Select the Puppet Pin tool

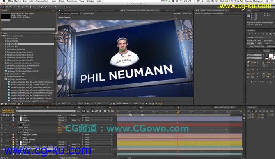pyautogui.click(x=55, y=7)
